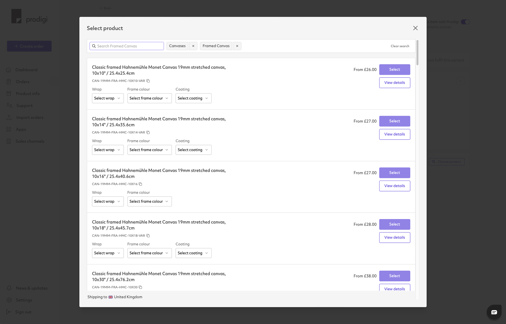Click the Orders sidebar icon

[x=8, y=81]
